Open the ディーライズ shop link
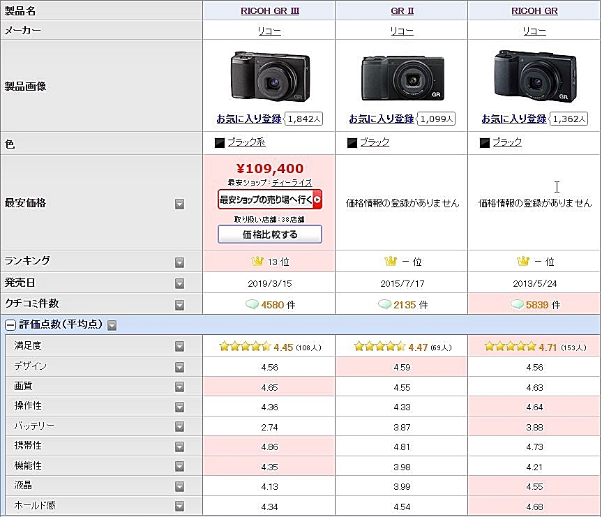 click(x=292, y=182)
